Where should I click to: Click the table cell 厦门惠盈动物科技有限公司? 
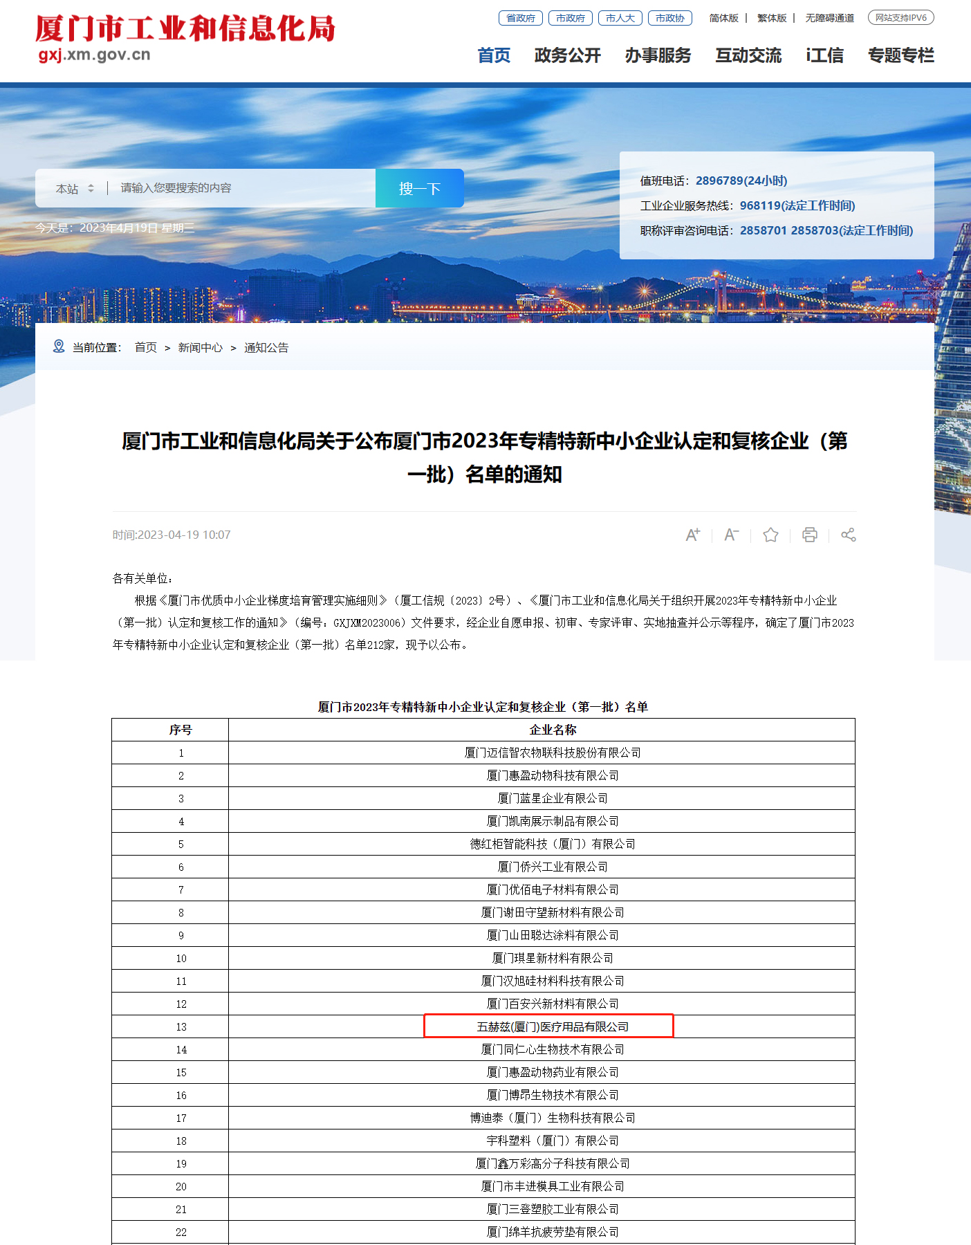tap(542, 775)
